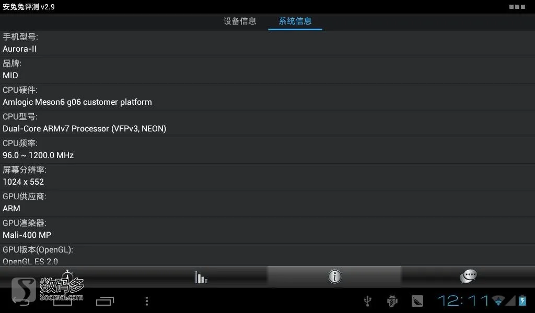Select the info icon in bottom toolbar
Screen dimensions: 535x313
334,276
